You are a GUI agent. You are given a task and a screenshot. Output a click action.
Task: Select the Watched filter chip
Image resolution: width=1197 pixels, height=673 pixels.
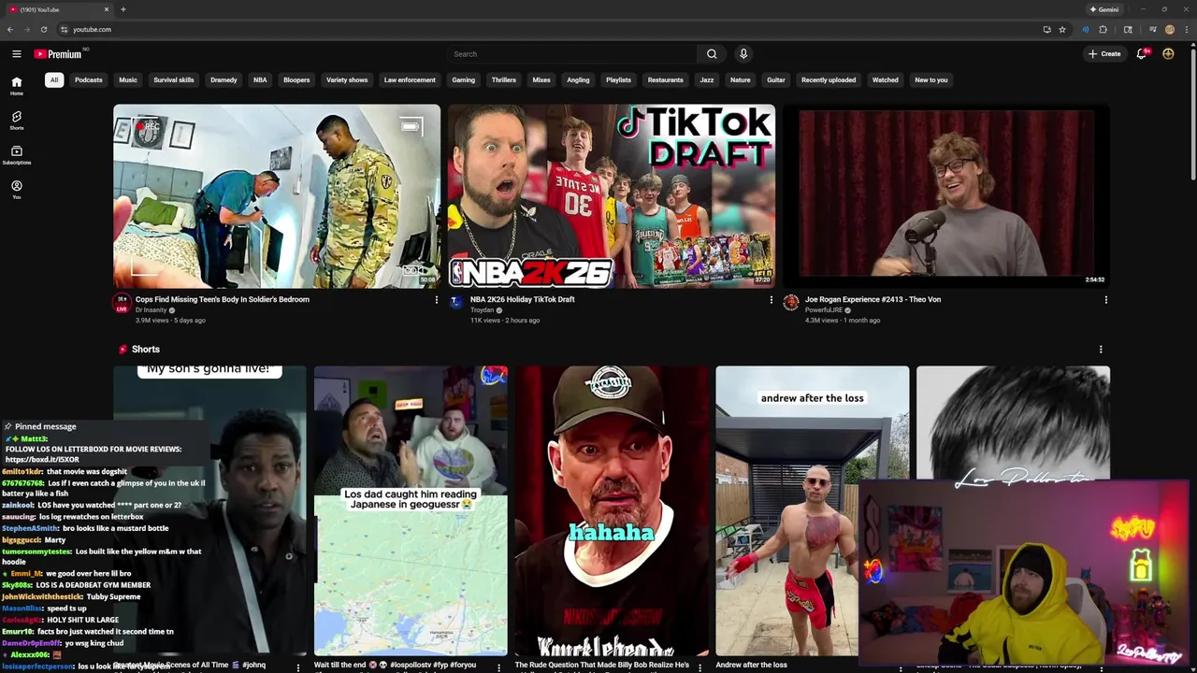886,79
